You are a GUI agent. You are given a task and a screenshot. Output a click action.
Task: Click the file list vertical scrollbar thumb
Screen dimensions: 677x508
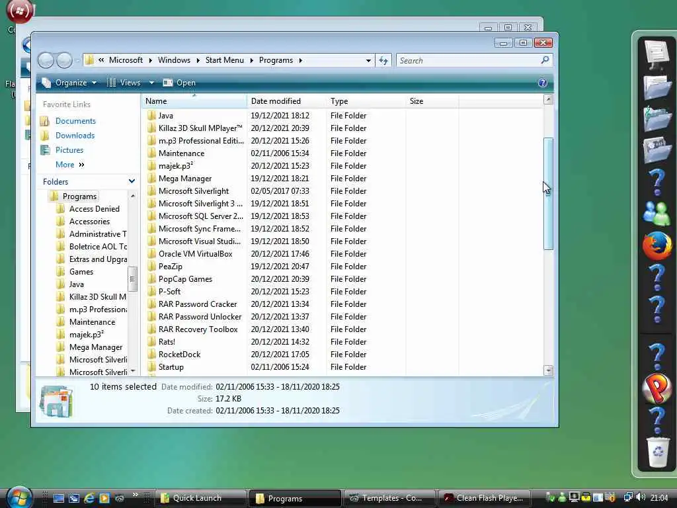coord(548,194)
